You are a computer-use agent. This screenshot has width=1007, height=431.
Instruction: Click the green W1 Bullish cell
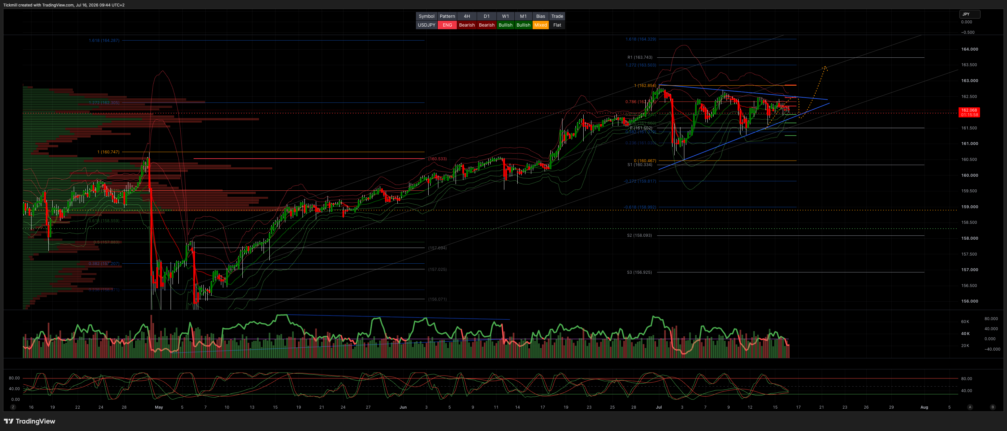[x=506, y=25]
